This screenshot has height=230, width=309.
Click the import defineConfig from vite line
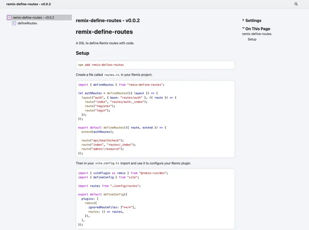[108, 177]
